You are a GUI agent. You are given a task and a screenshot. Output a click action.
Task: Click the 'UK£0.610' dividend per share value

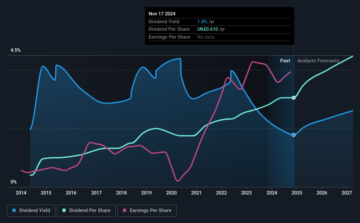click(x=207, y=29)
